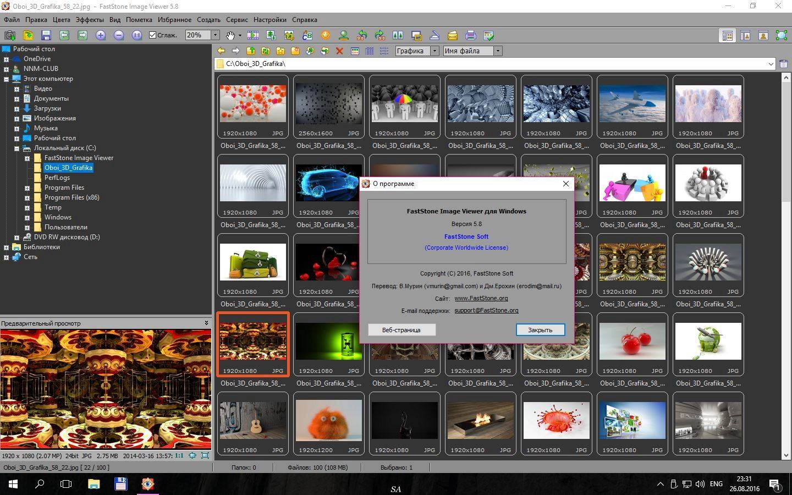Click the actual size 1:1 toolbar icon
The width and height of the screenshot is (792, 495).
(137, 35)
